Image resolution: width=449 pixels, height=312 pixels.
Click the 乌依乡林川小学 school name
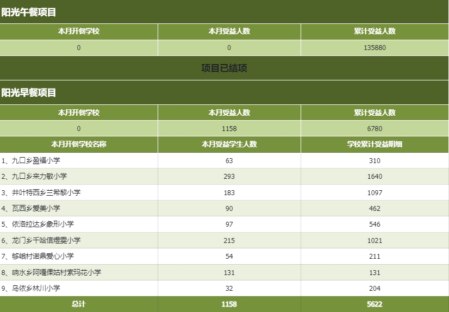coord(36,288)
